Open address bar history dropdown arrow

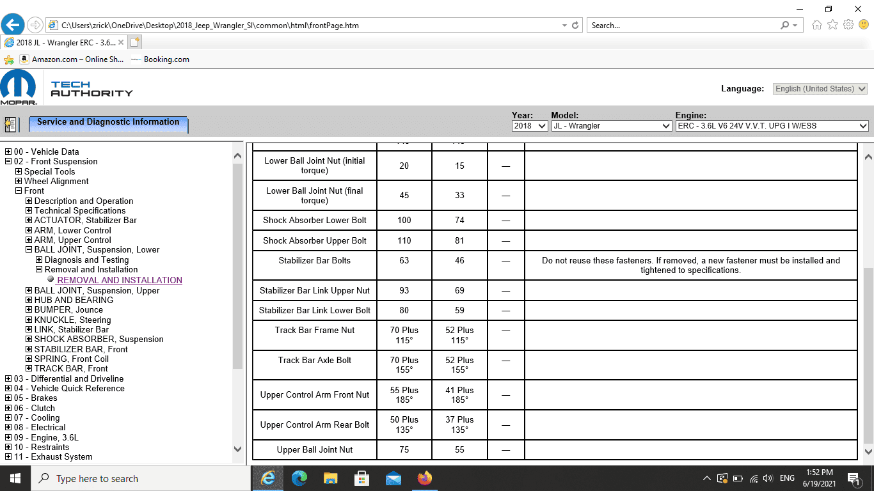coord(564,26)
